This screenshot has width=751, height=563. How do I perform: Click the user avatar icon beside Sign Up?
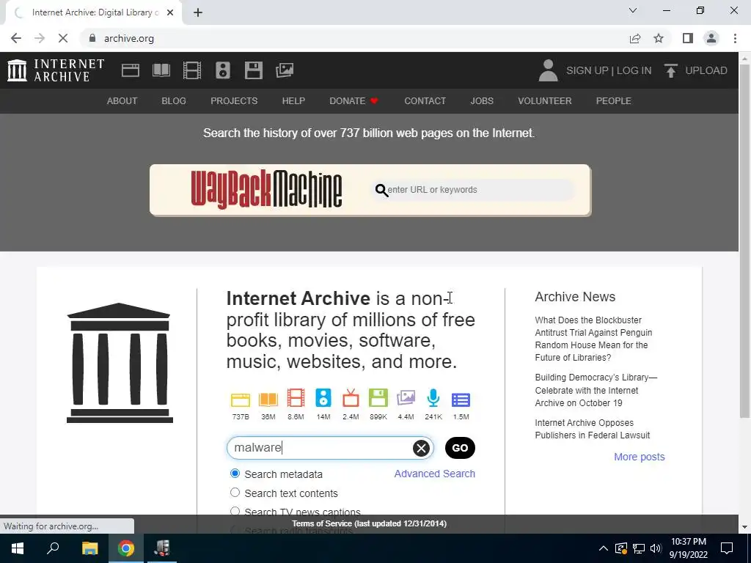(x=549, y=70)
